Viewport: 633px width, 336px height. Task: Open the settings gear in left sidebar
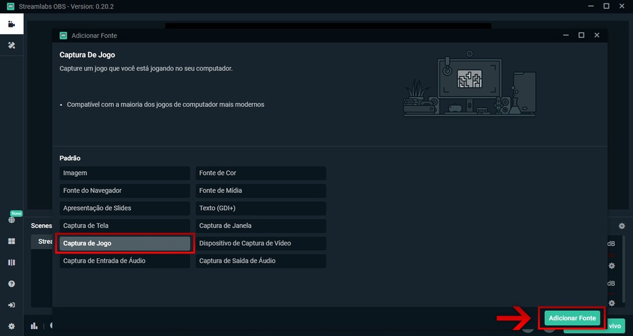(x=12, y=326)
